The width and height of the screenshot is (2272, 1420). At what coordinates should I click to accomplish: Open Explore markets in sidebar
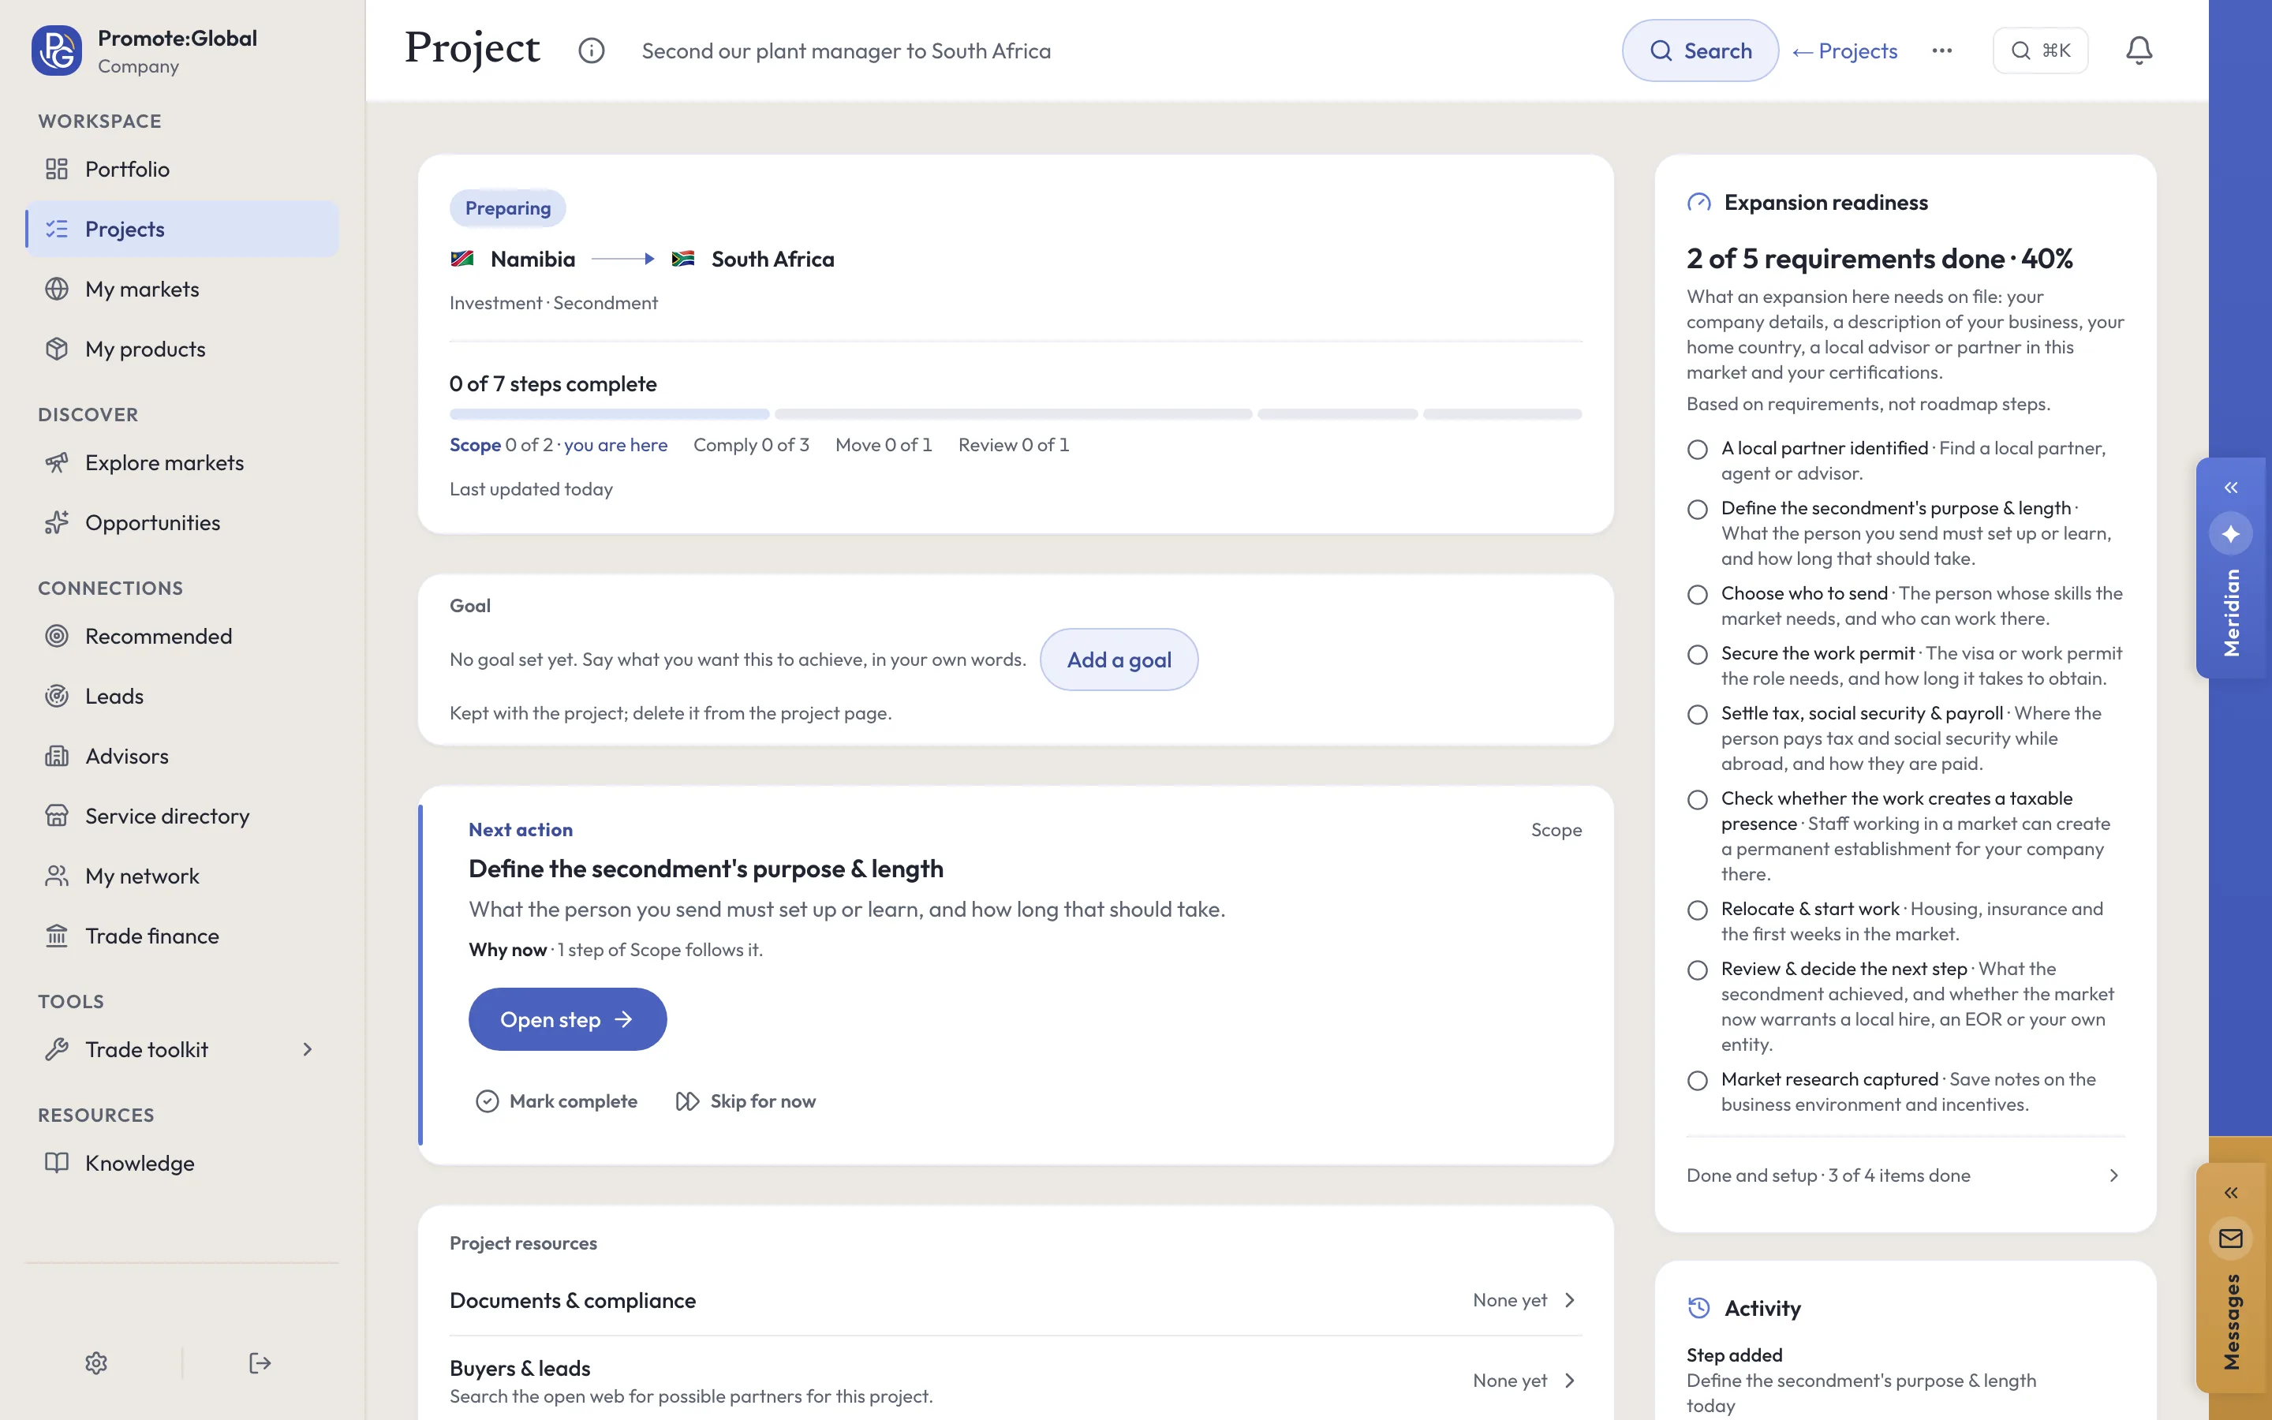click(x=182, y=463)
